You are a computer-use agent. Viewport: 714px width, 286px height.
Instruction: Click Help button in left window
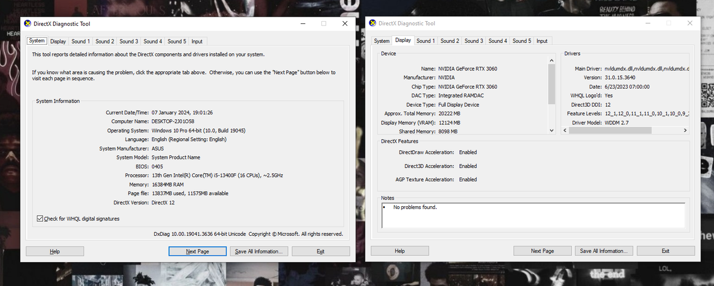tap(55, 251)
